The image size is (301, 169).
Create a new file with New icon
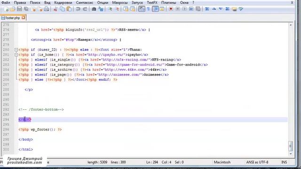point(6,9)
